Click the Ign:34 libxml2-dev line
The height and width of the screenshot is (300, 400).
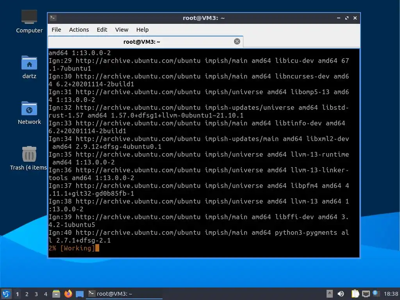(199, 139)
